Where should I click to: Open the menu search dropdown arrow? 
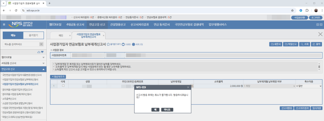[41, 44]
